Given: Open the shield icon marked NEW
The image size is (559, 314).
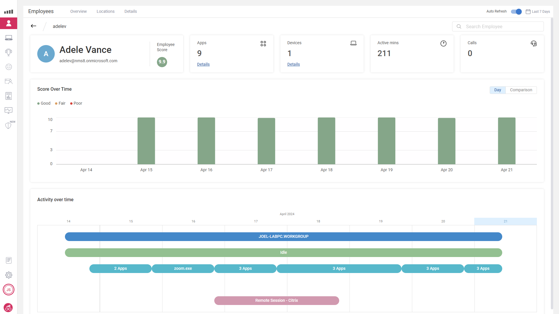Looking at the screenshot, I should tap(8, 125).
